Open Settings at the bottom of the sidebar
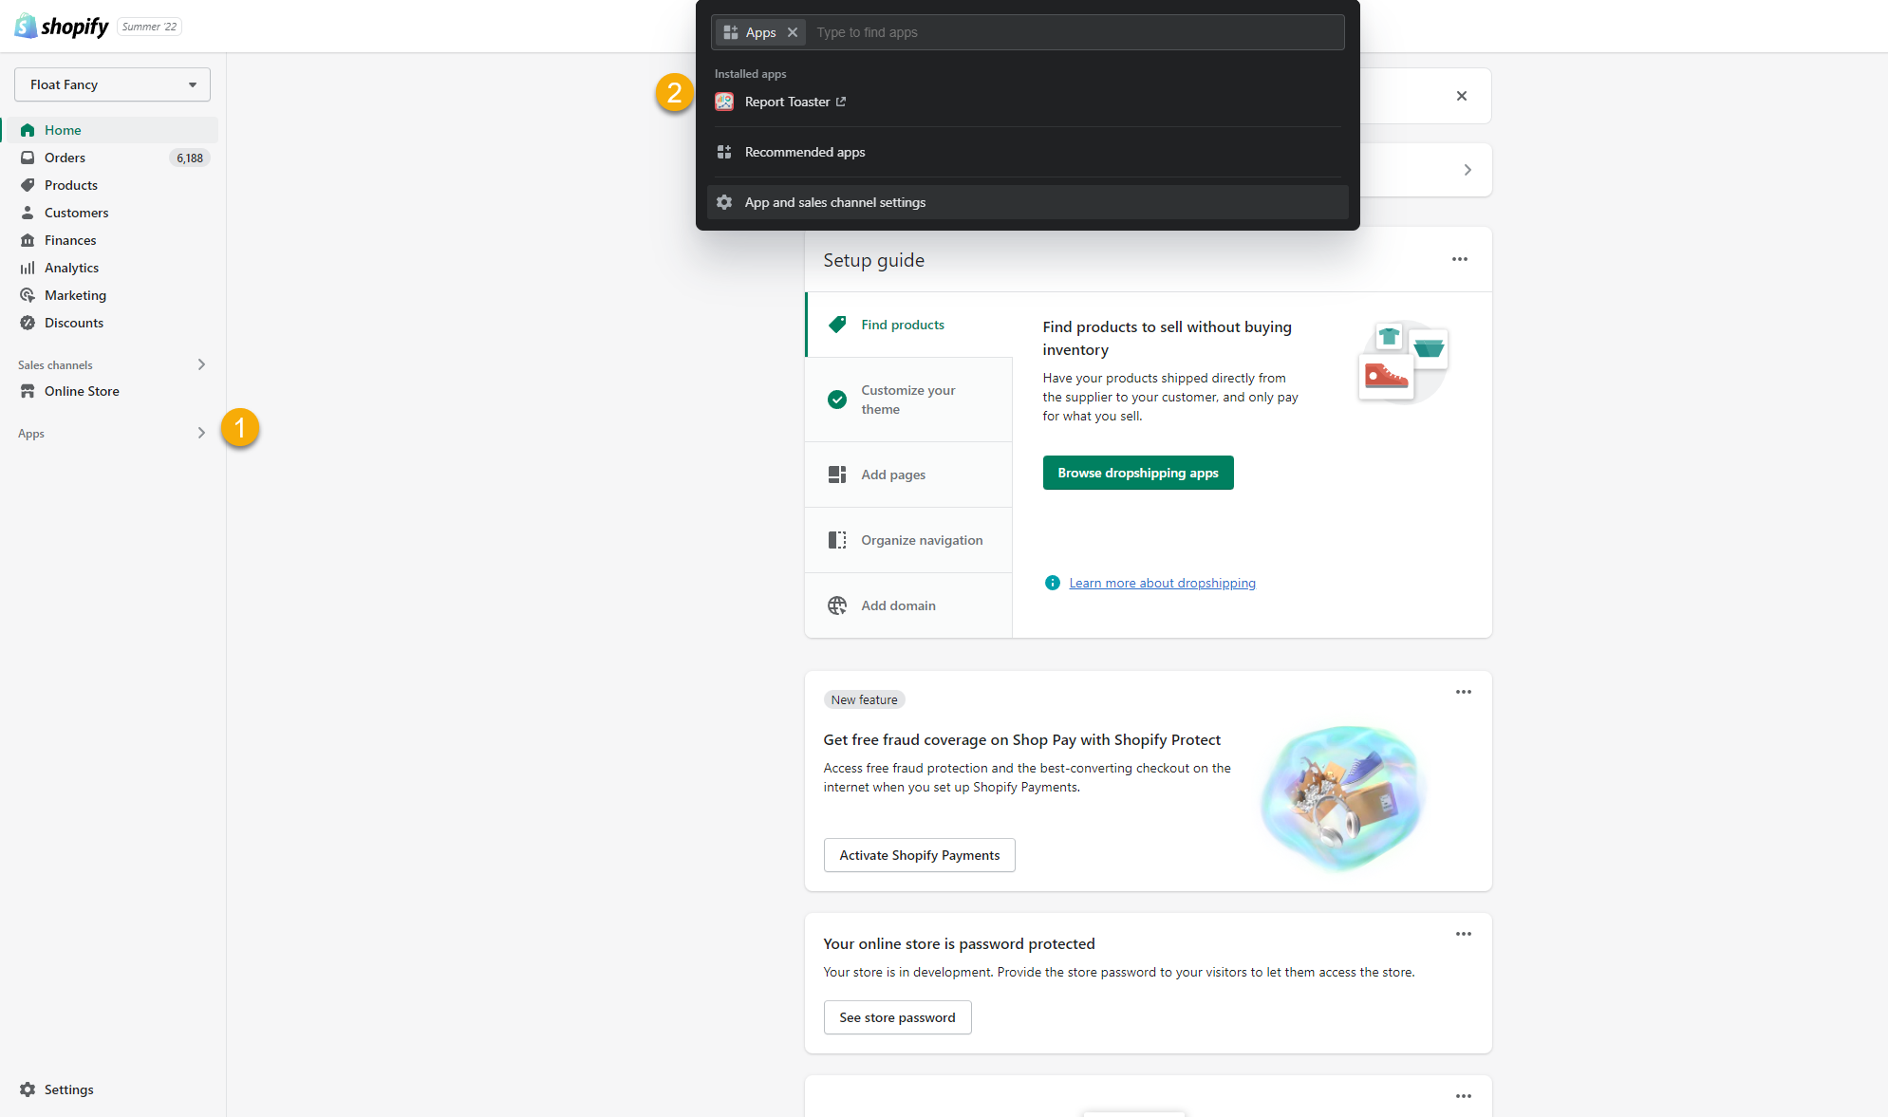Viewport: 1888px width, 1117px height. click(68, 1089)
